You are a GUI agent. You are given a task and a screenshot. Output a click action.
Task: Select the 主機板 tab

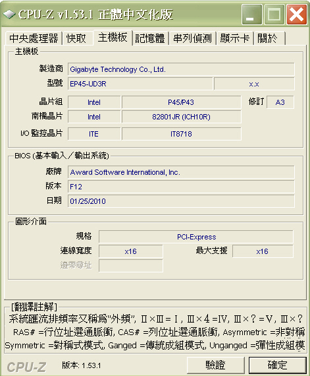click(x=113, y=38)
